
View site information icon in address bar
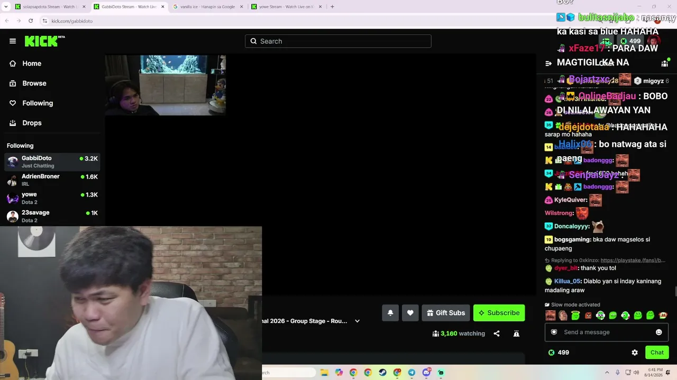(x=45, y=21)
